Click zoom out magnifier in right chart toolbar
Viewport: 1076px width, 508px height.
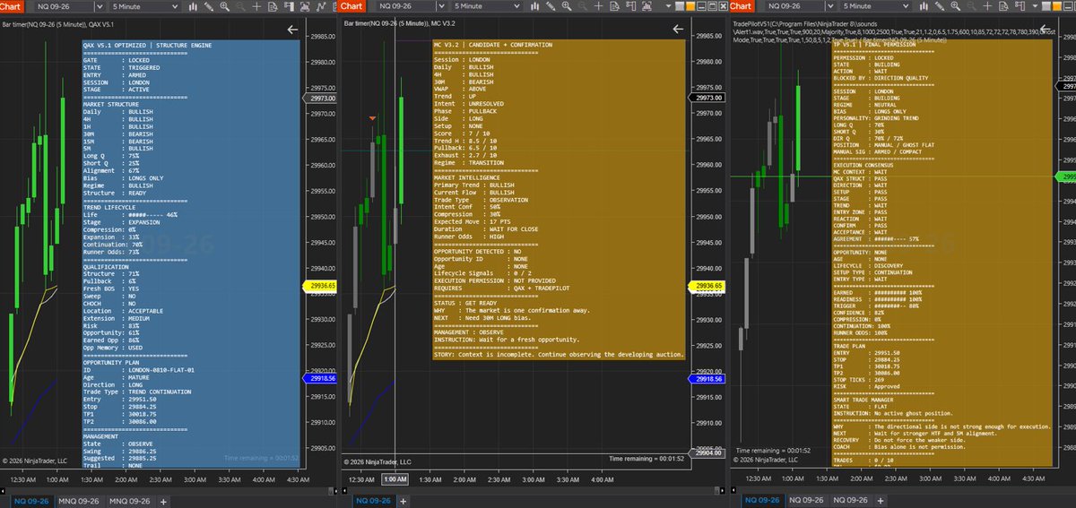tap(971, 6)
